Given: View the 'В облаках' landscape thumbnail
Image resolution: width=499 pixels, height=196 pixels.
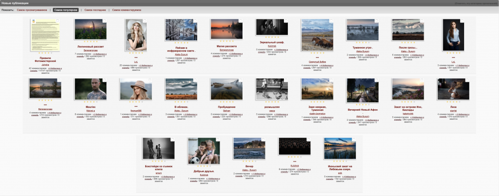Looking at the screenshot, I should (181, 89).
